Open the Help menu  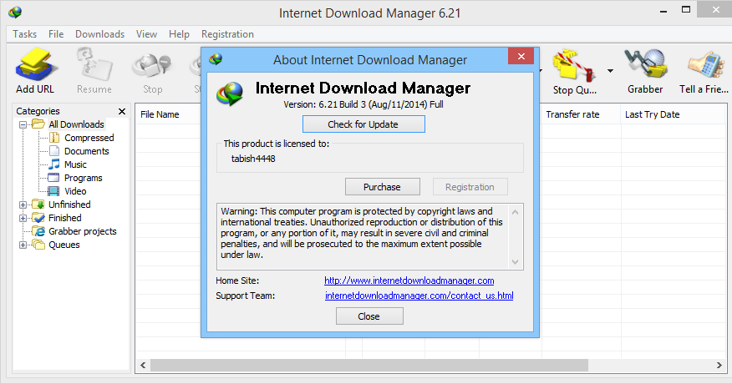(180, 34)
